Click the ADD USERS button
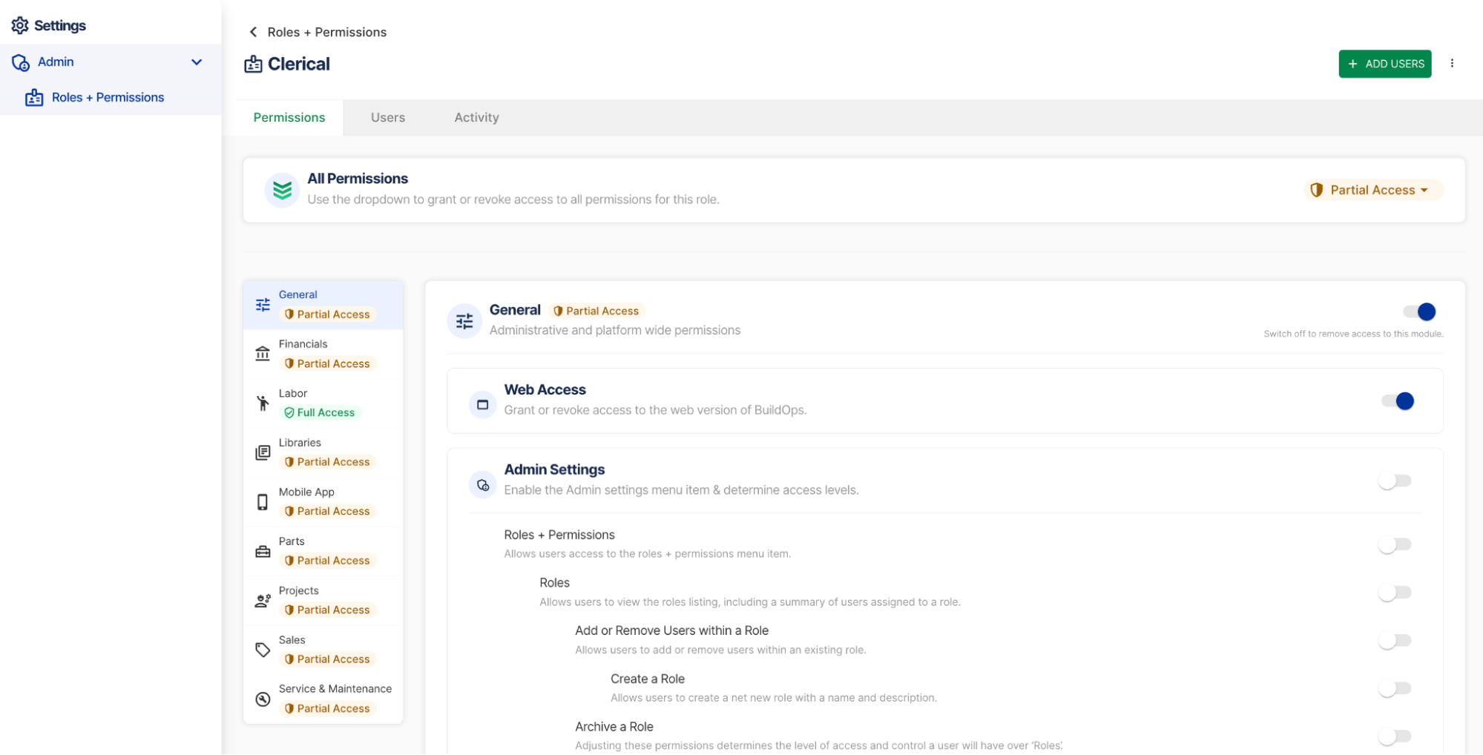Viewport: 1483px width, 755px height. click(1384, 64)
